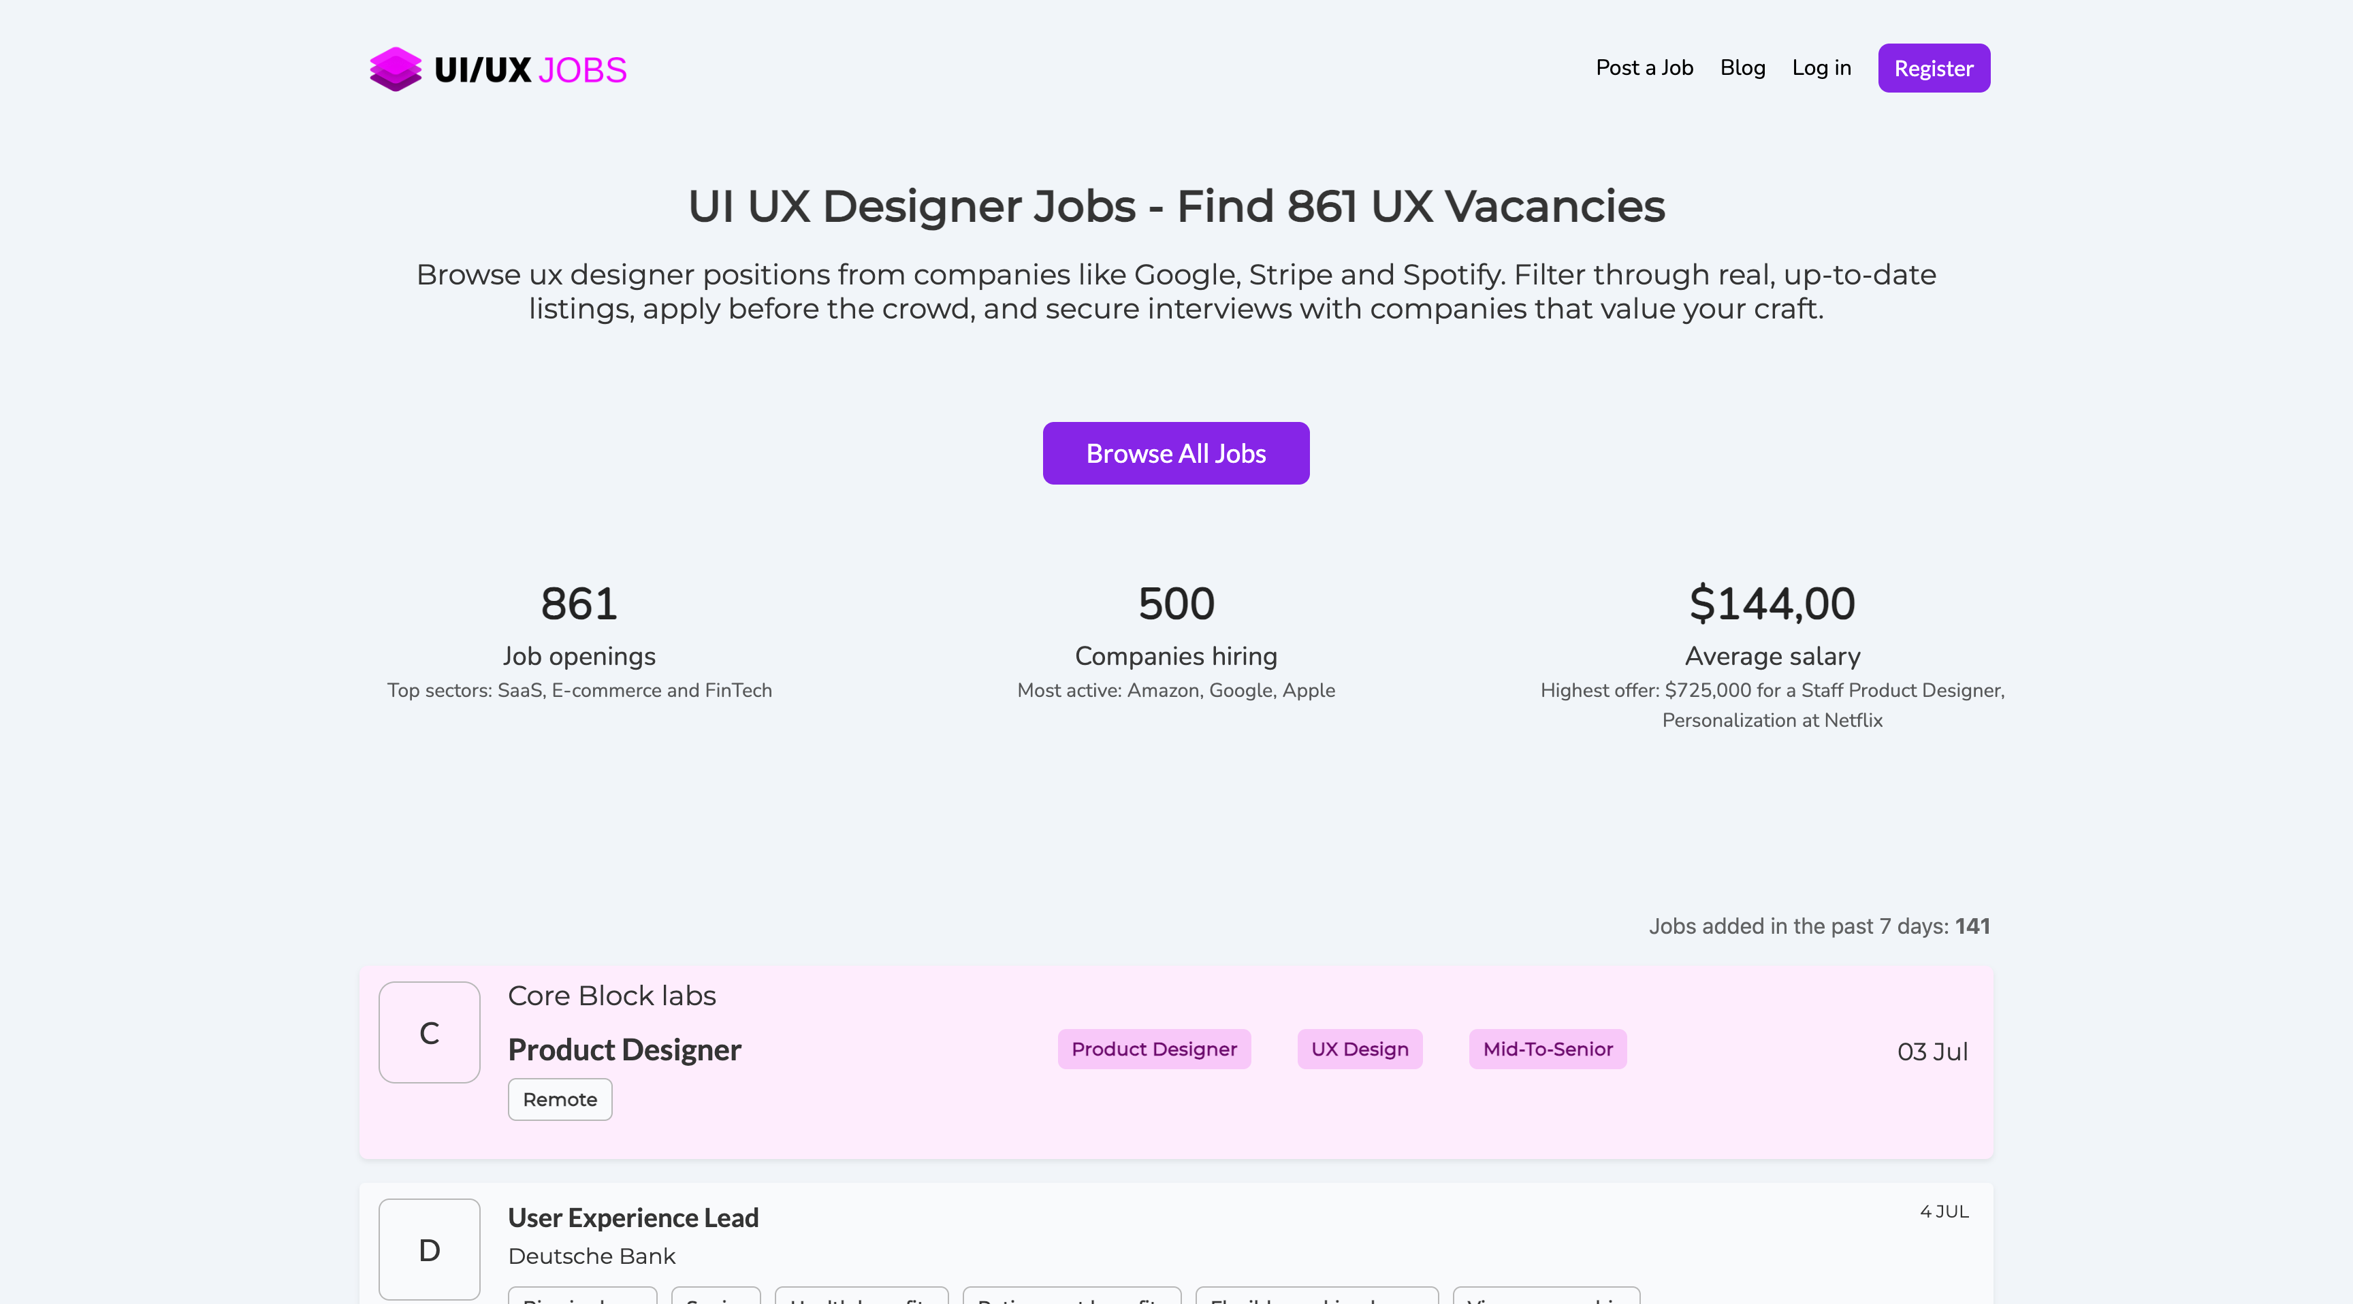
Task: Click the average salary figure
Action: click(x=1772, y=604)
